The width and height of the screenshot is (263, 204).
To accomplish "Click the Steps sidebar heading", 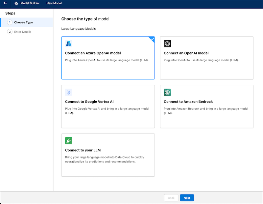I will pyautogui.click(x=10, y=13).
